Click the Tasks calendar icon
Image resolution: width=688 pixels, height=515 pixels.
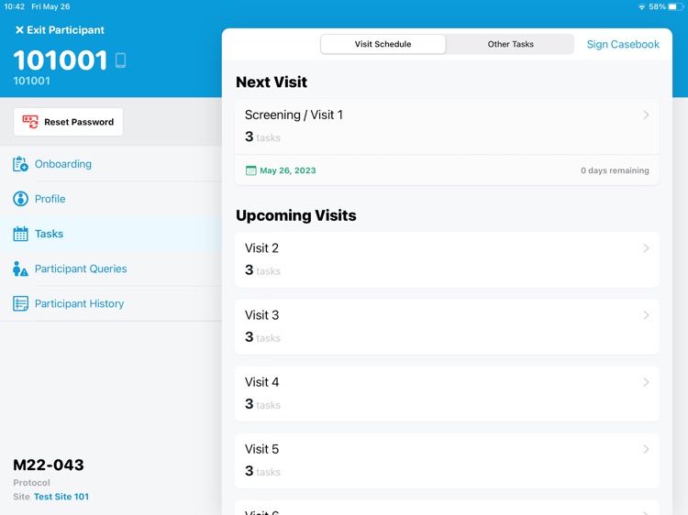click(x=20, y=234)
